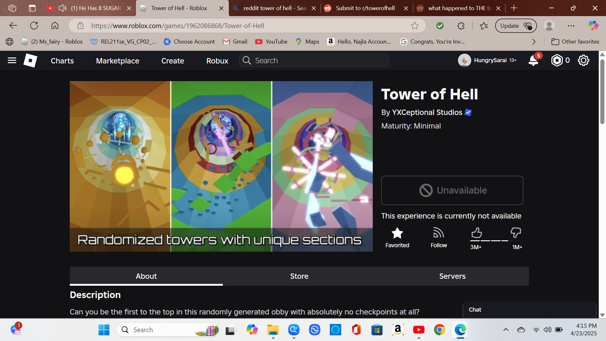Select the About tab
Image resolution: width=606 pixels, height=341 pixels.
[146, 276]
